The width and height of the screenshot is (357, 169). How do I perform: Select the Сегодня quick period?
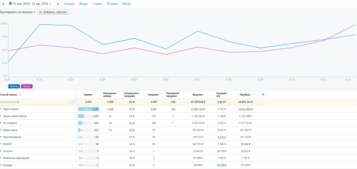point(69,4)
